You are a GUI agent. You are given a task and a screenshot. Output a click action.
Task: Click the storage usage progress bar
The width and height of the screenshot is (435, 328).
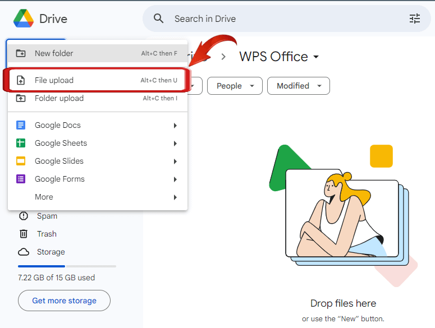tap(67, 266)
